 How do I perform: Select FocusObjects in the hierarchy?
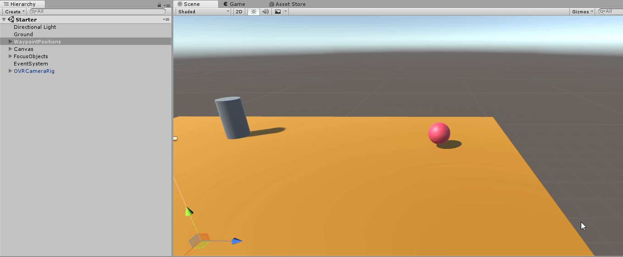[31, 56]
